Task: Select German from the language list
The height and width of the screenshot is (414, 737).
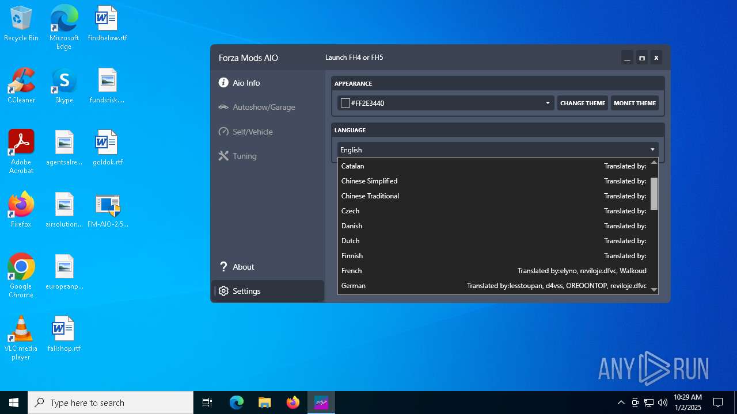Action: [494, 286]
